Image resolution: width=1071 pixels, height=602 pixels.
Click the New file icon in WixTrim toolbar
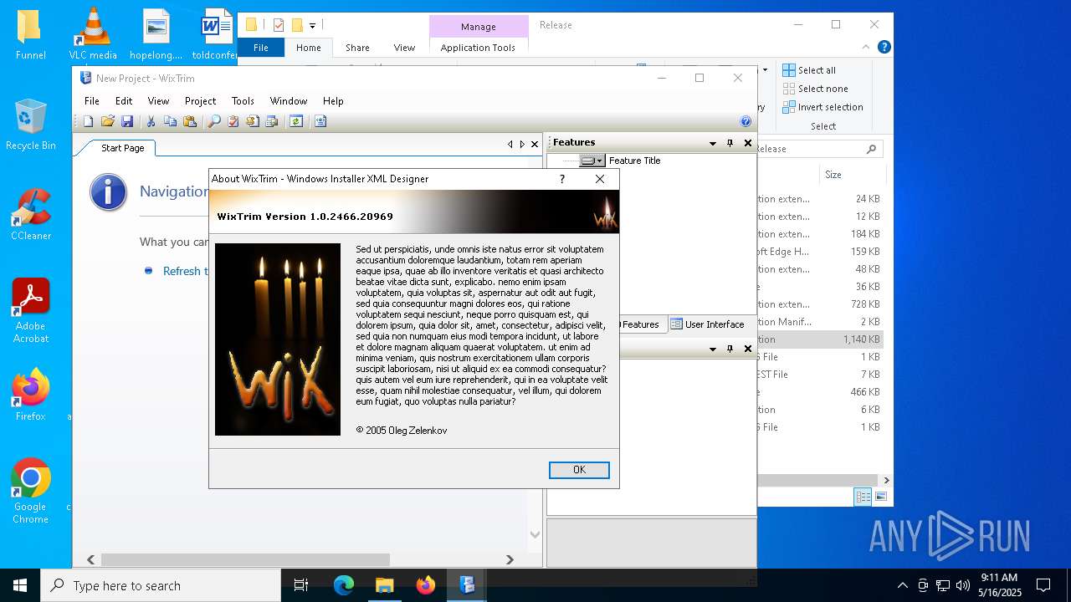pos(89,121)
